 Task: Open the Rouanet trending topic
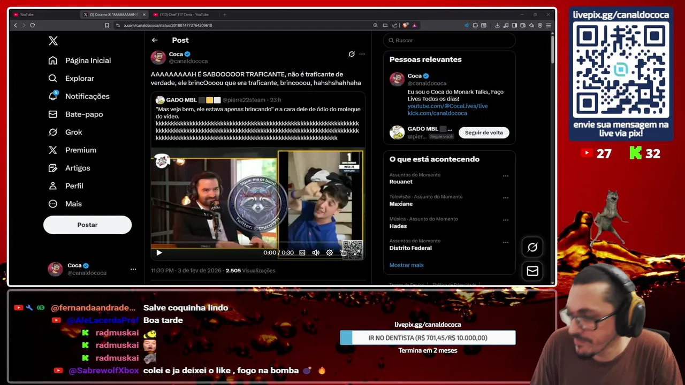point(401,182)
